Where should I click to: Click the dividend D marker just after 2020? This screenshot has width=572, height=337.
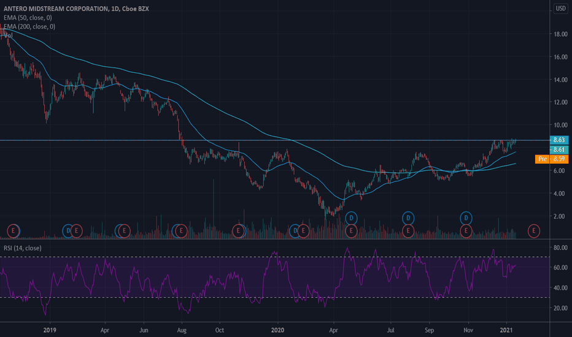[x=295, y=231]
